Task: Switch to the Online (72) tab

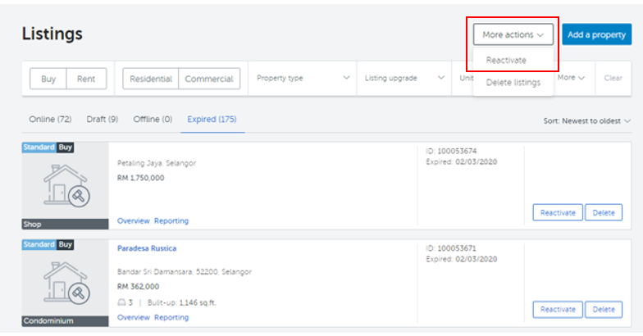Action: point(50,120)
